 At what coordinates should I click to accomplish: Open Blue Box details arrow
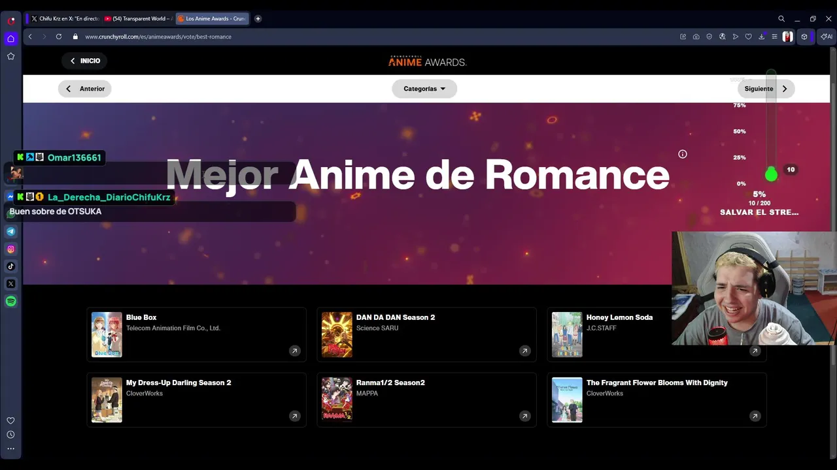[x=294, y=351]
